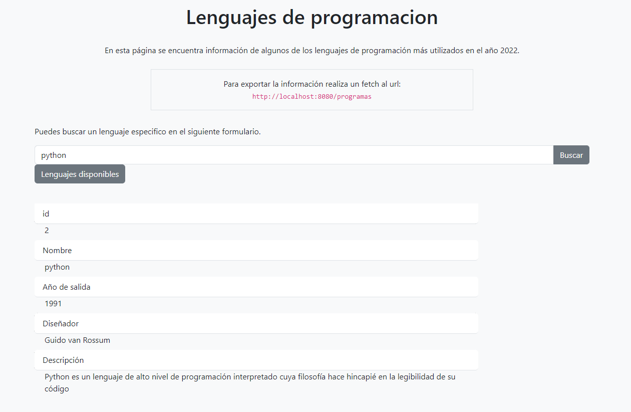Click the row showing value '2'
This screenshot has width=631, height=412.
[256, 230]
